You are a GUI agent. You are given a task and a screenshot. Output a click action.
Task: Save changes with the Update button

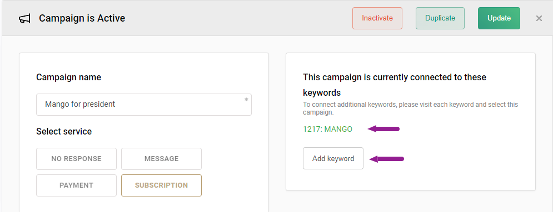tap(499, 18)
